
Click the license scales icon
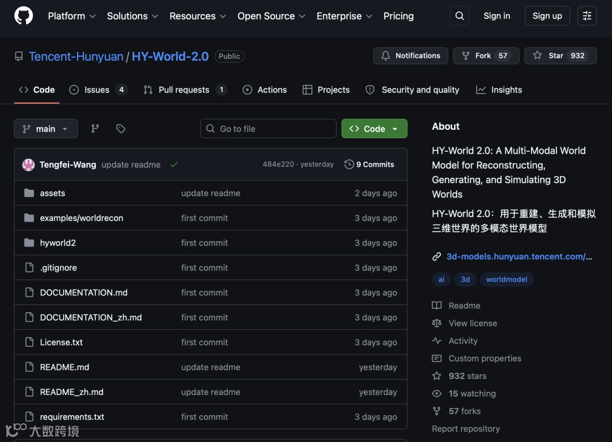click(437, 323)
